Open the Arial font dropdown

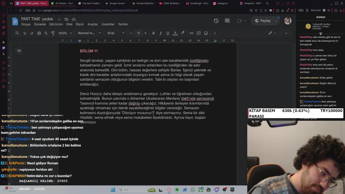point(116,33)
